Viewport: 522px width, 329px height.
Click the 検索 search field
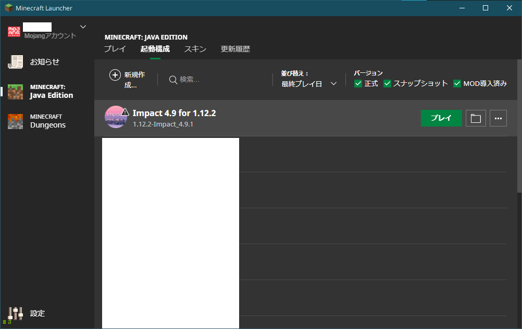point(219,79)
